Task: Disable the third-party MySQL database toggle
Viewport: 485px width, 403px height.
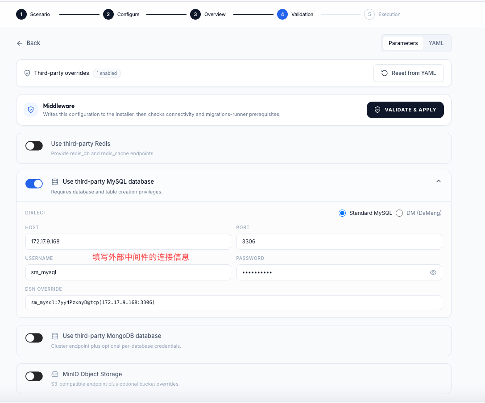Action: 34,184
